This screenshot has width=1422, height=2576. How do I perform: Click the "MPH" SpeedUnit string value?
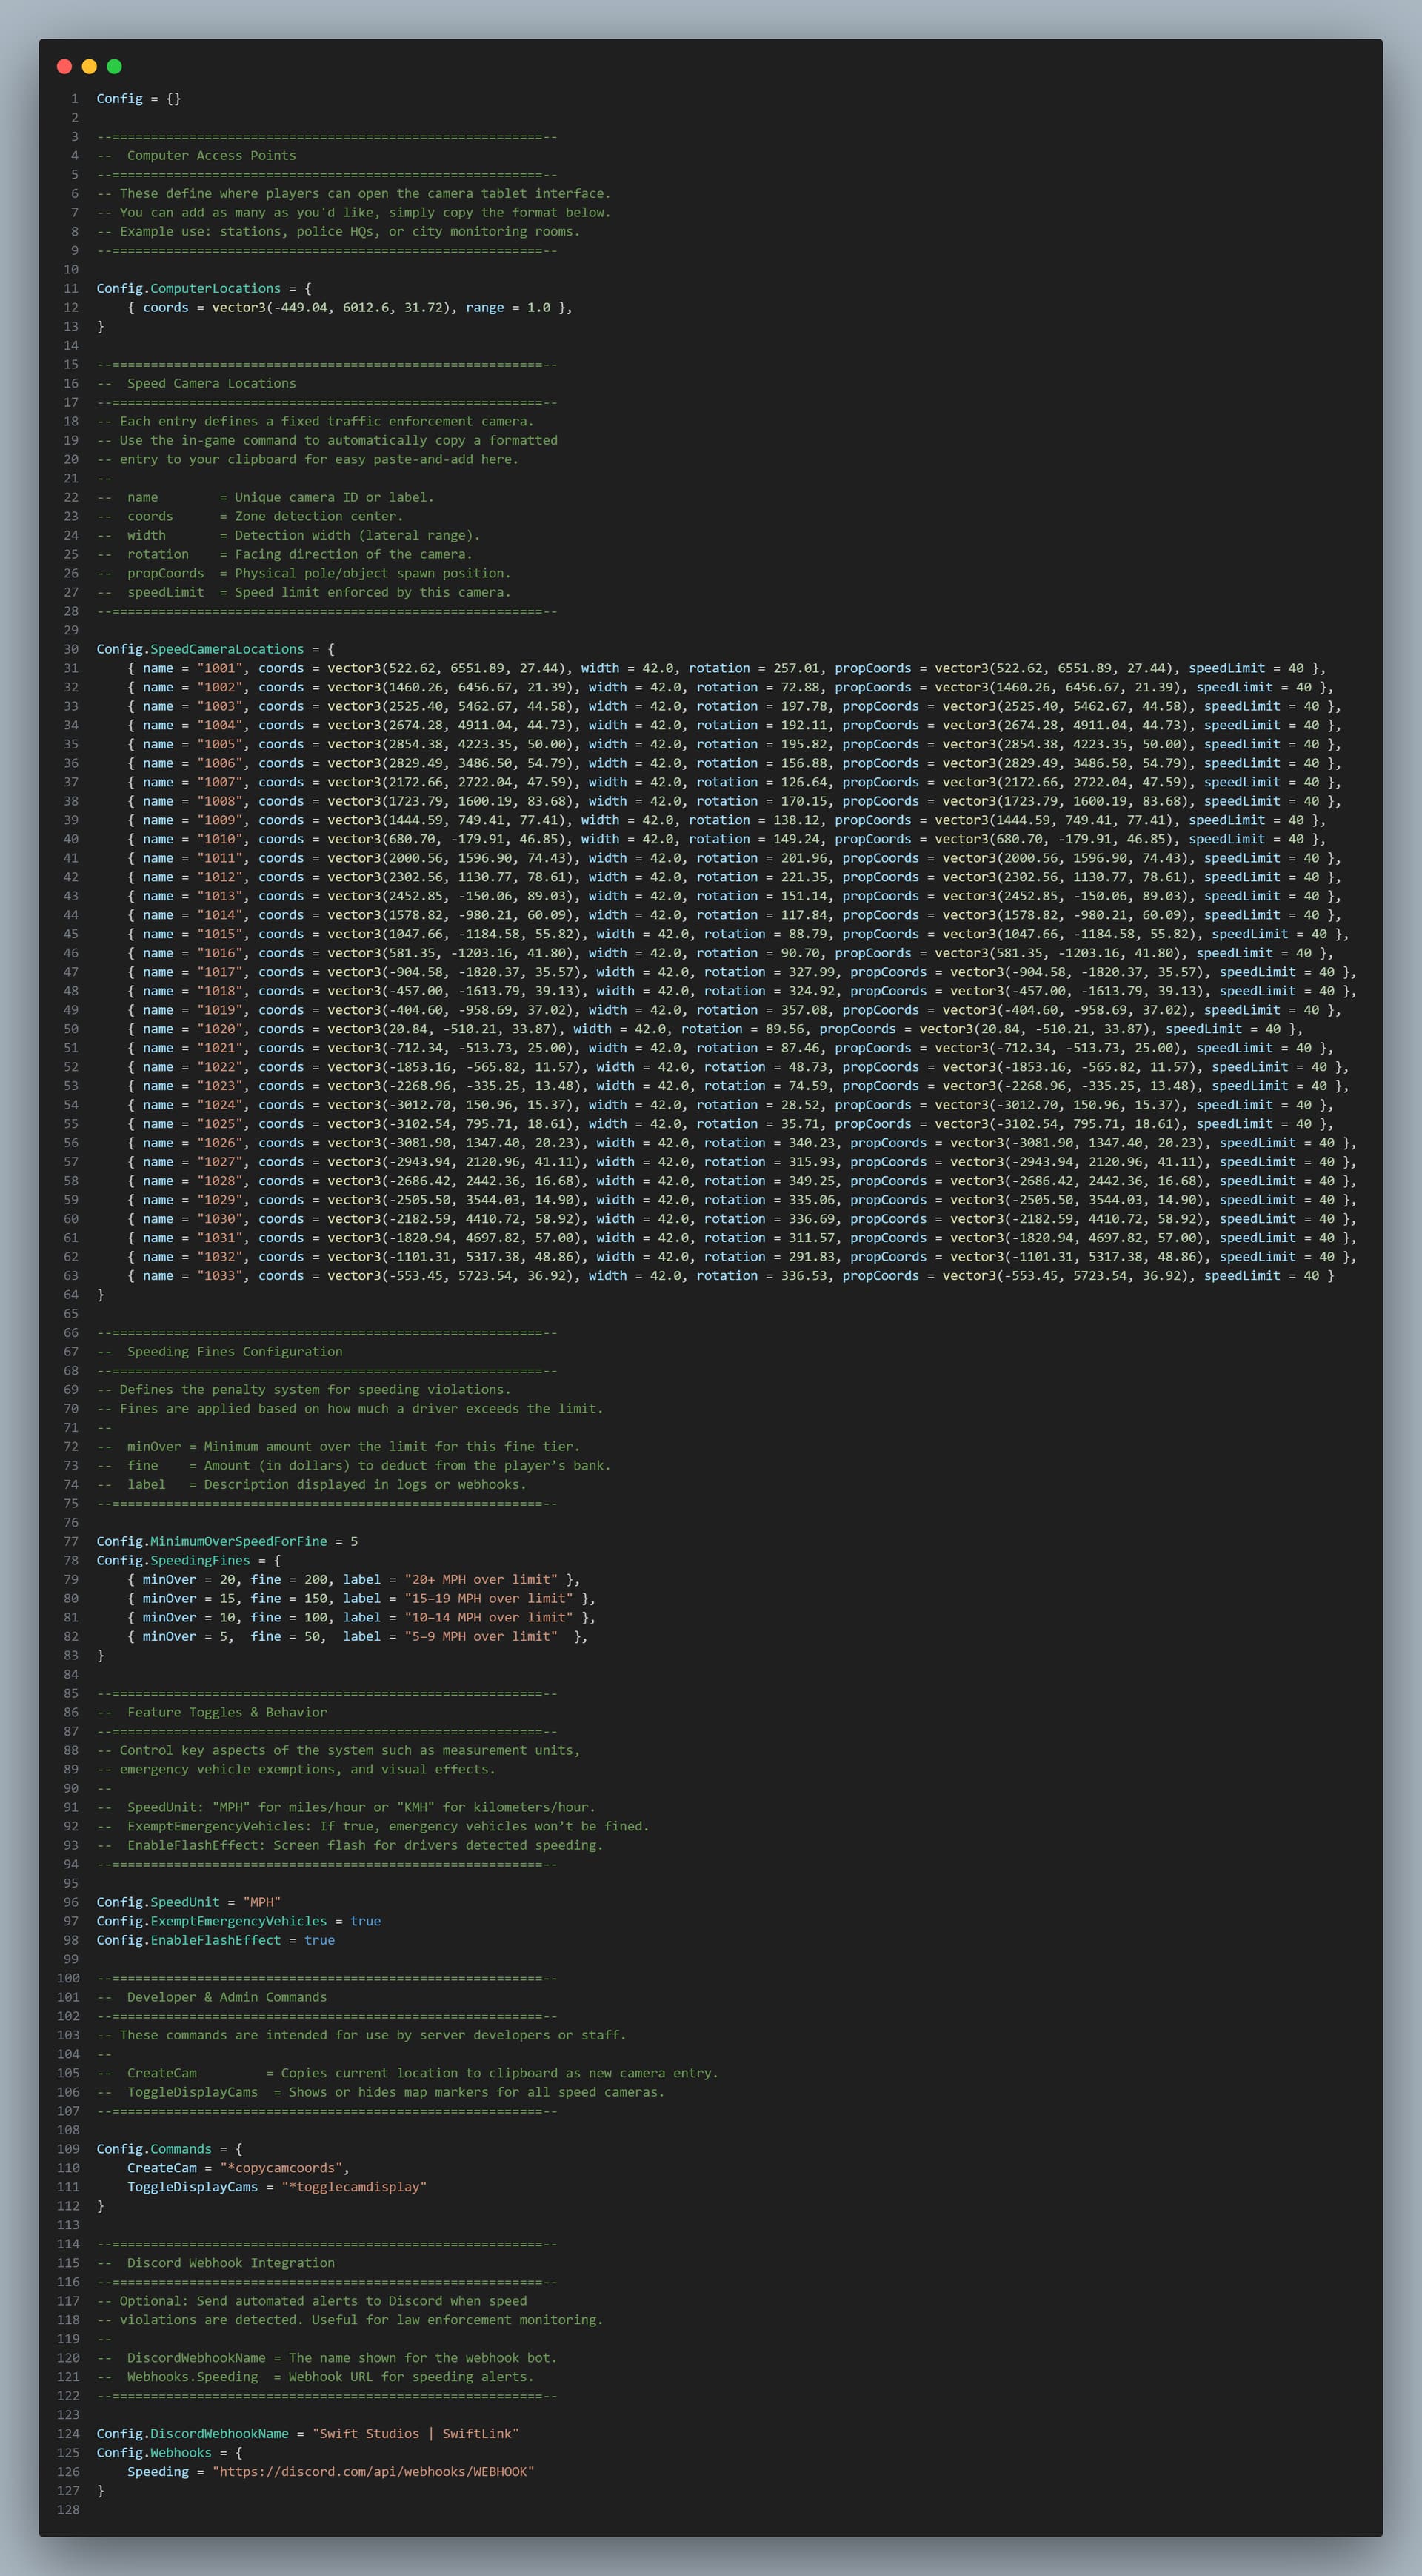[x=261, y=1902]
